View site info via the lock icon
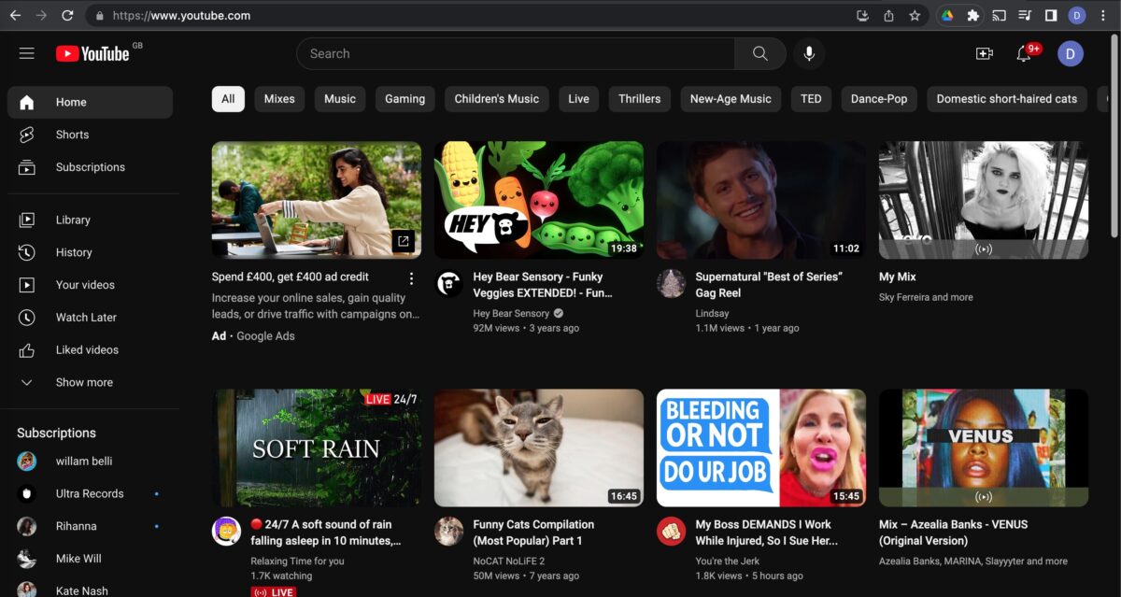 (x=100, y=16)
